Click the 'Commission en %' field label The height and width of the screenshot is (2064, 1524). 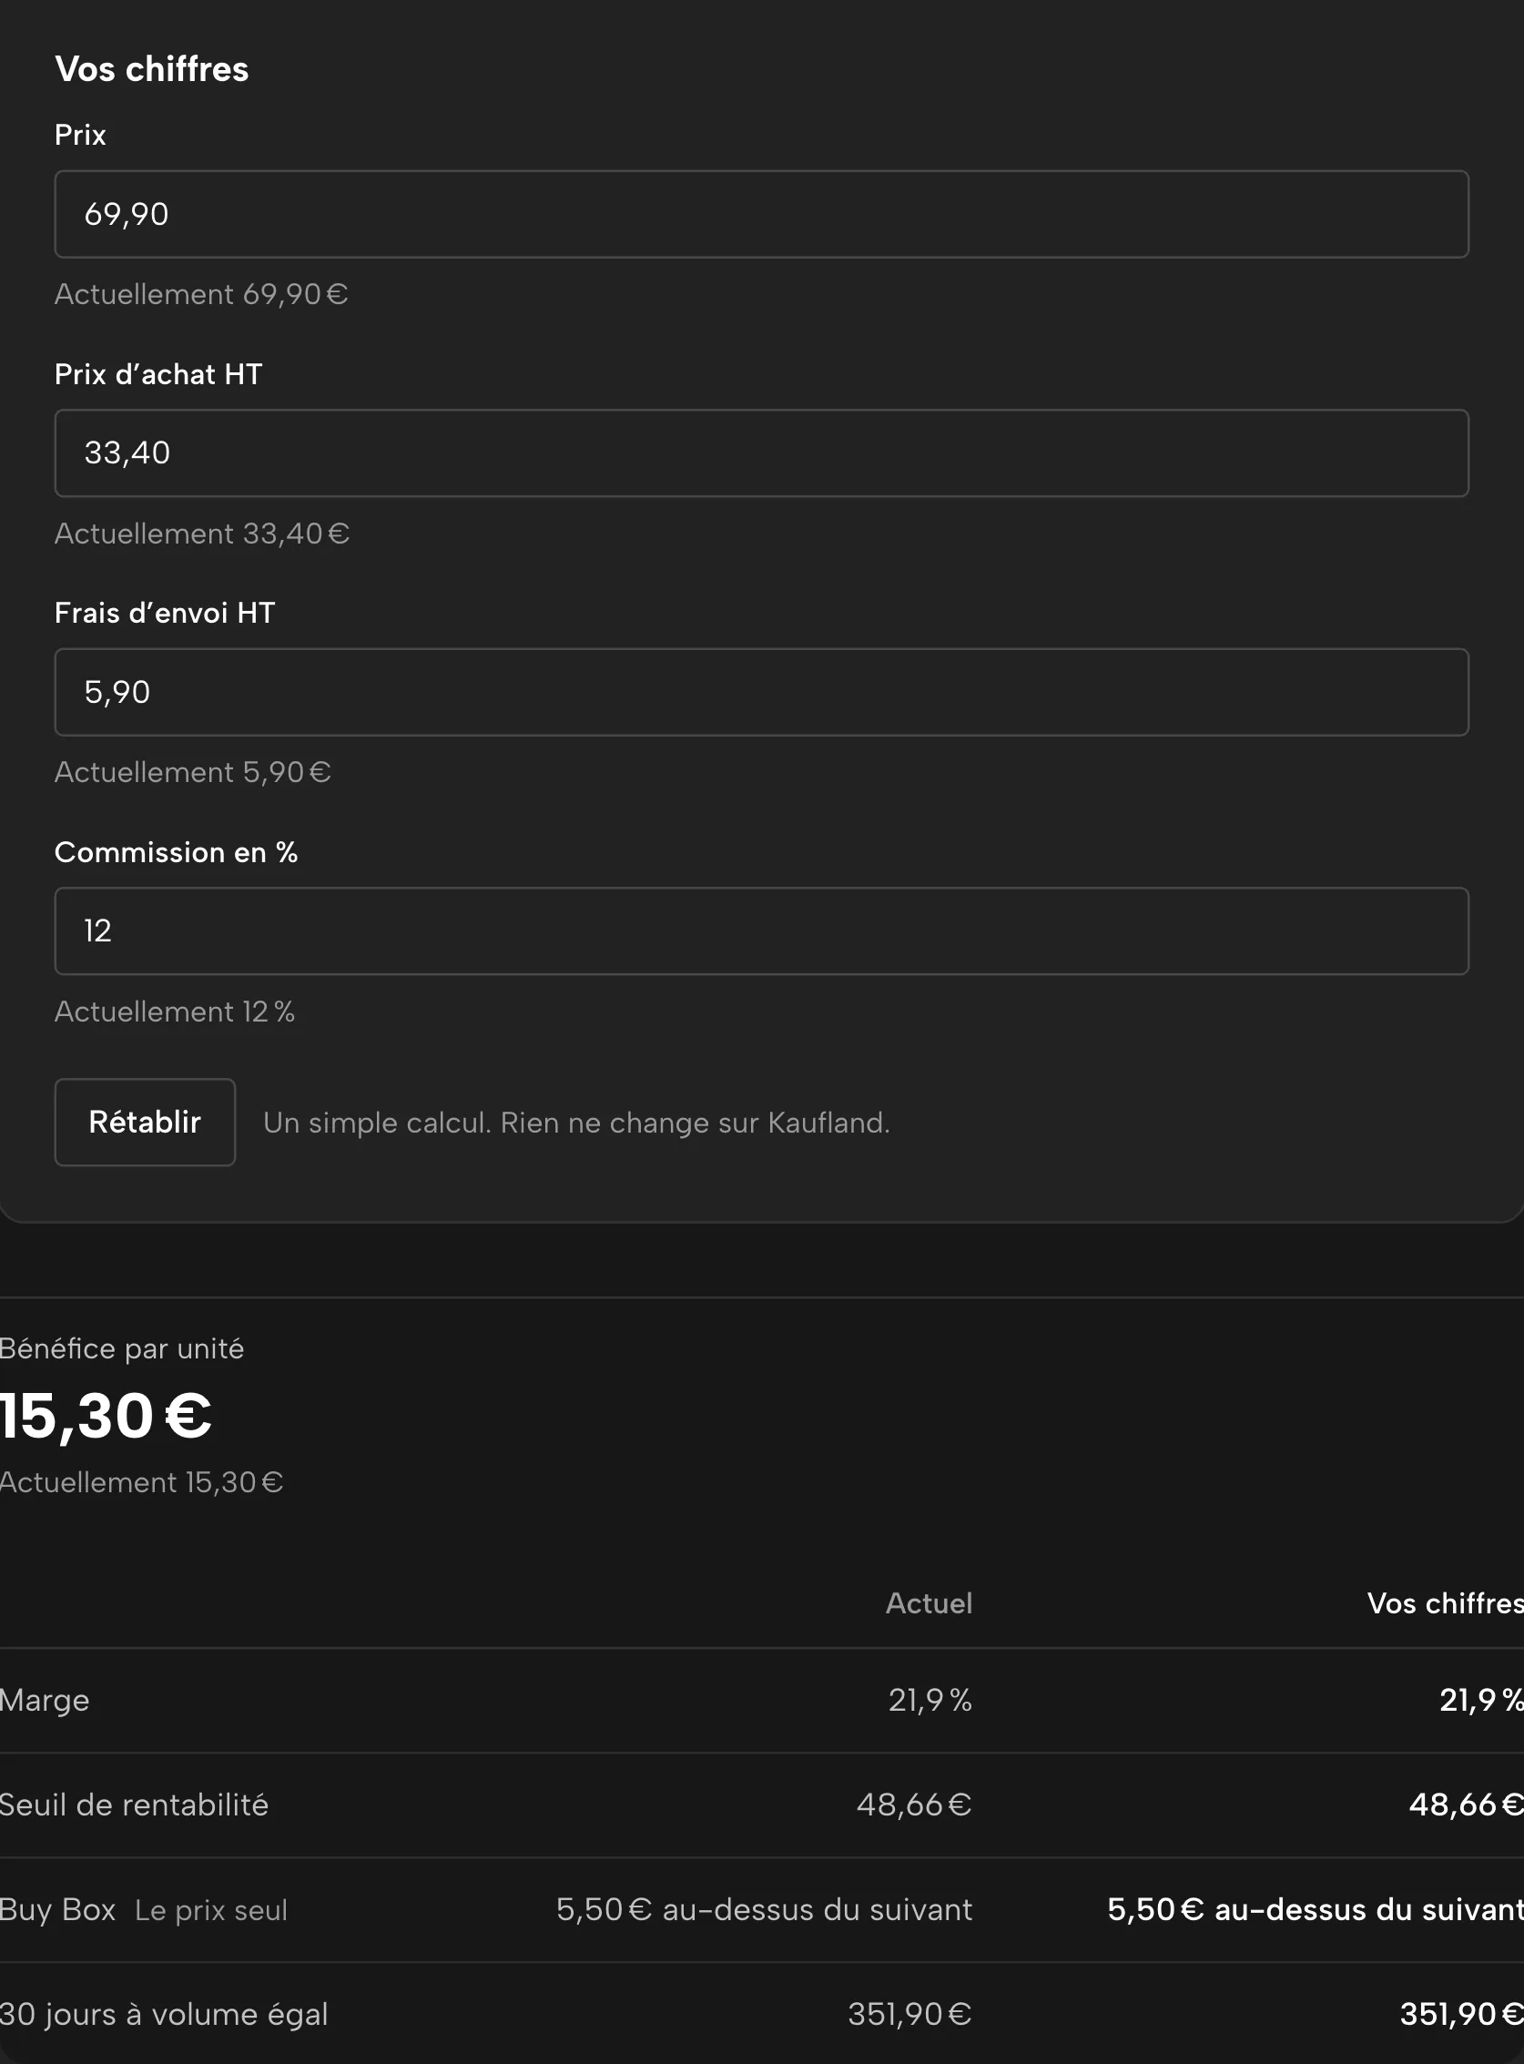(x=177, y=851)
